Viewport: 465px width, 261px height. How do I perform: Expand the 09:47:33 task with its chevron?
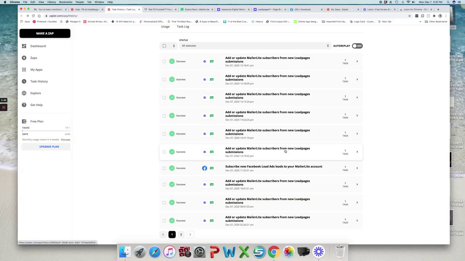point(357,203)
